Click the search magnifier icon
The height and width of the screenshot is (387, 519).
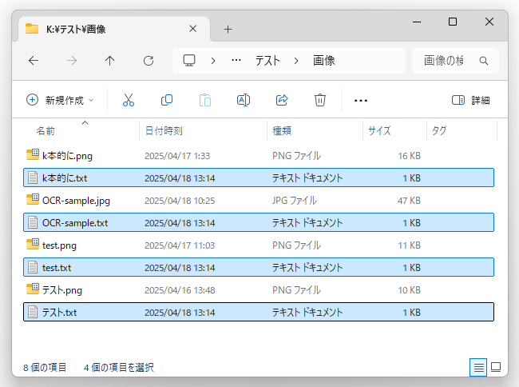484,61
